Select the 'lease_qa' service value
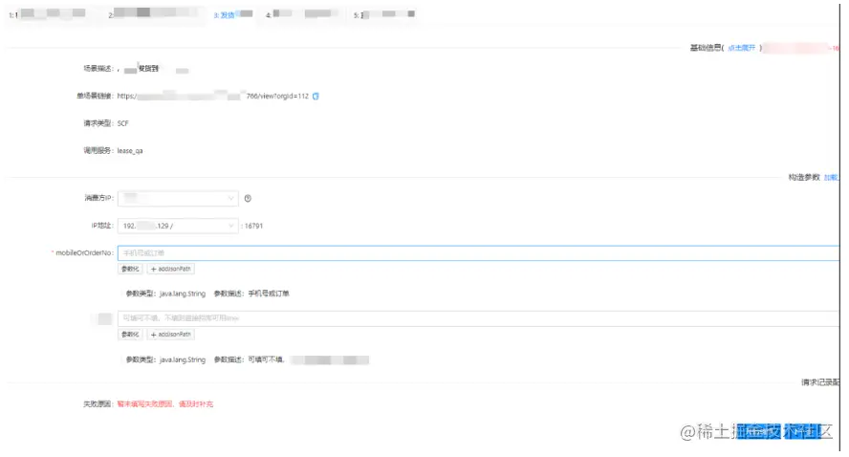Image resolution: width=849 pixels, height=457 pixels. pyautogui.click(x=130, y=151)
